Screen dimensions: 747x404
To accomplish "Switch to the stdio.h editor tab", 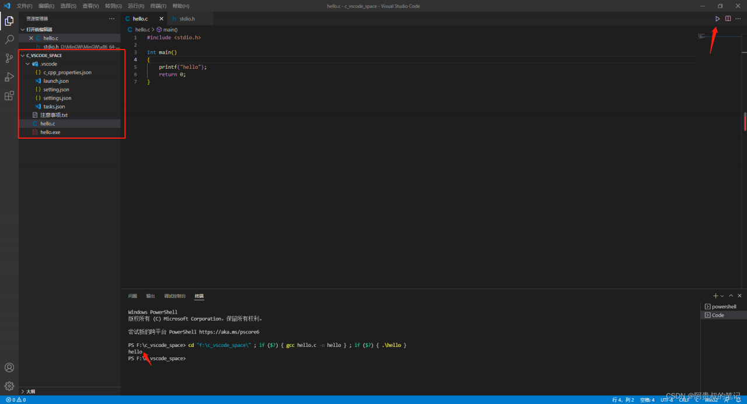I will coord(183,19).
